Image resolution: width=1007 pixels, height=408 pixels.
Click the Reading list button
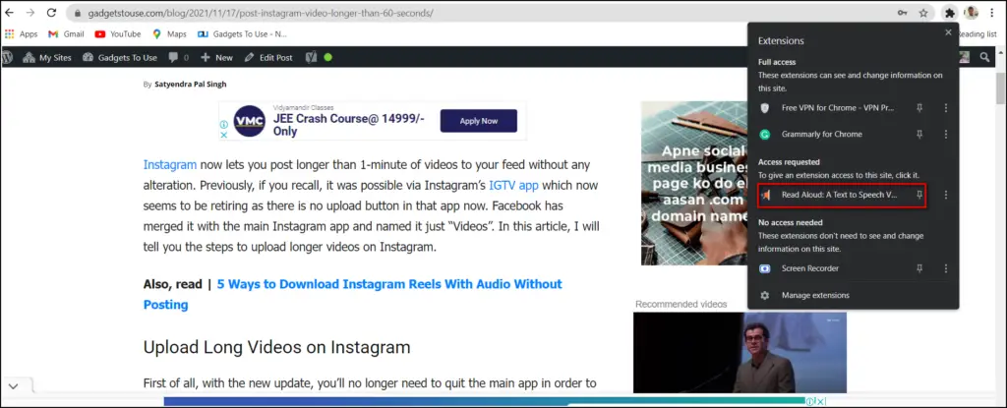[977, 34]
